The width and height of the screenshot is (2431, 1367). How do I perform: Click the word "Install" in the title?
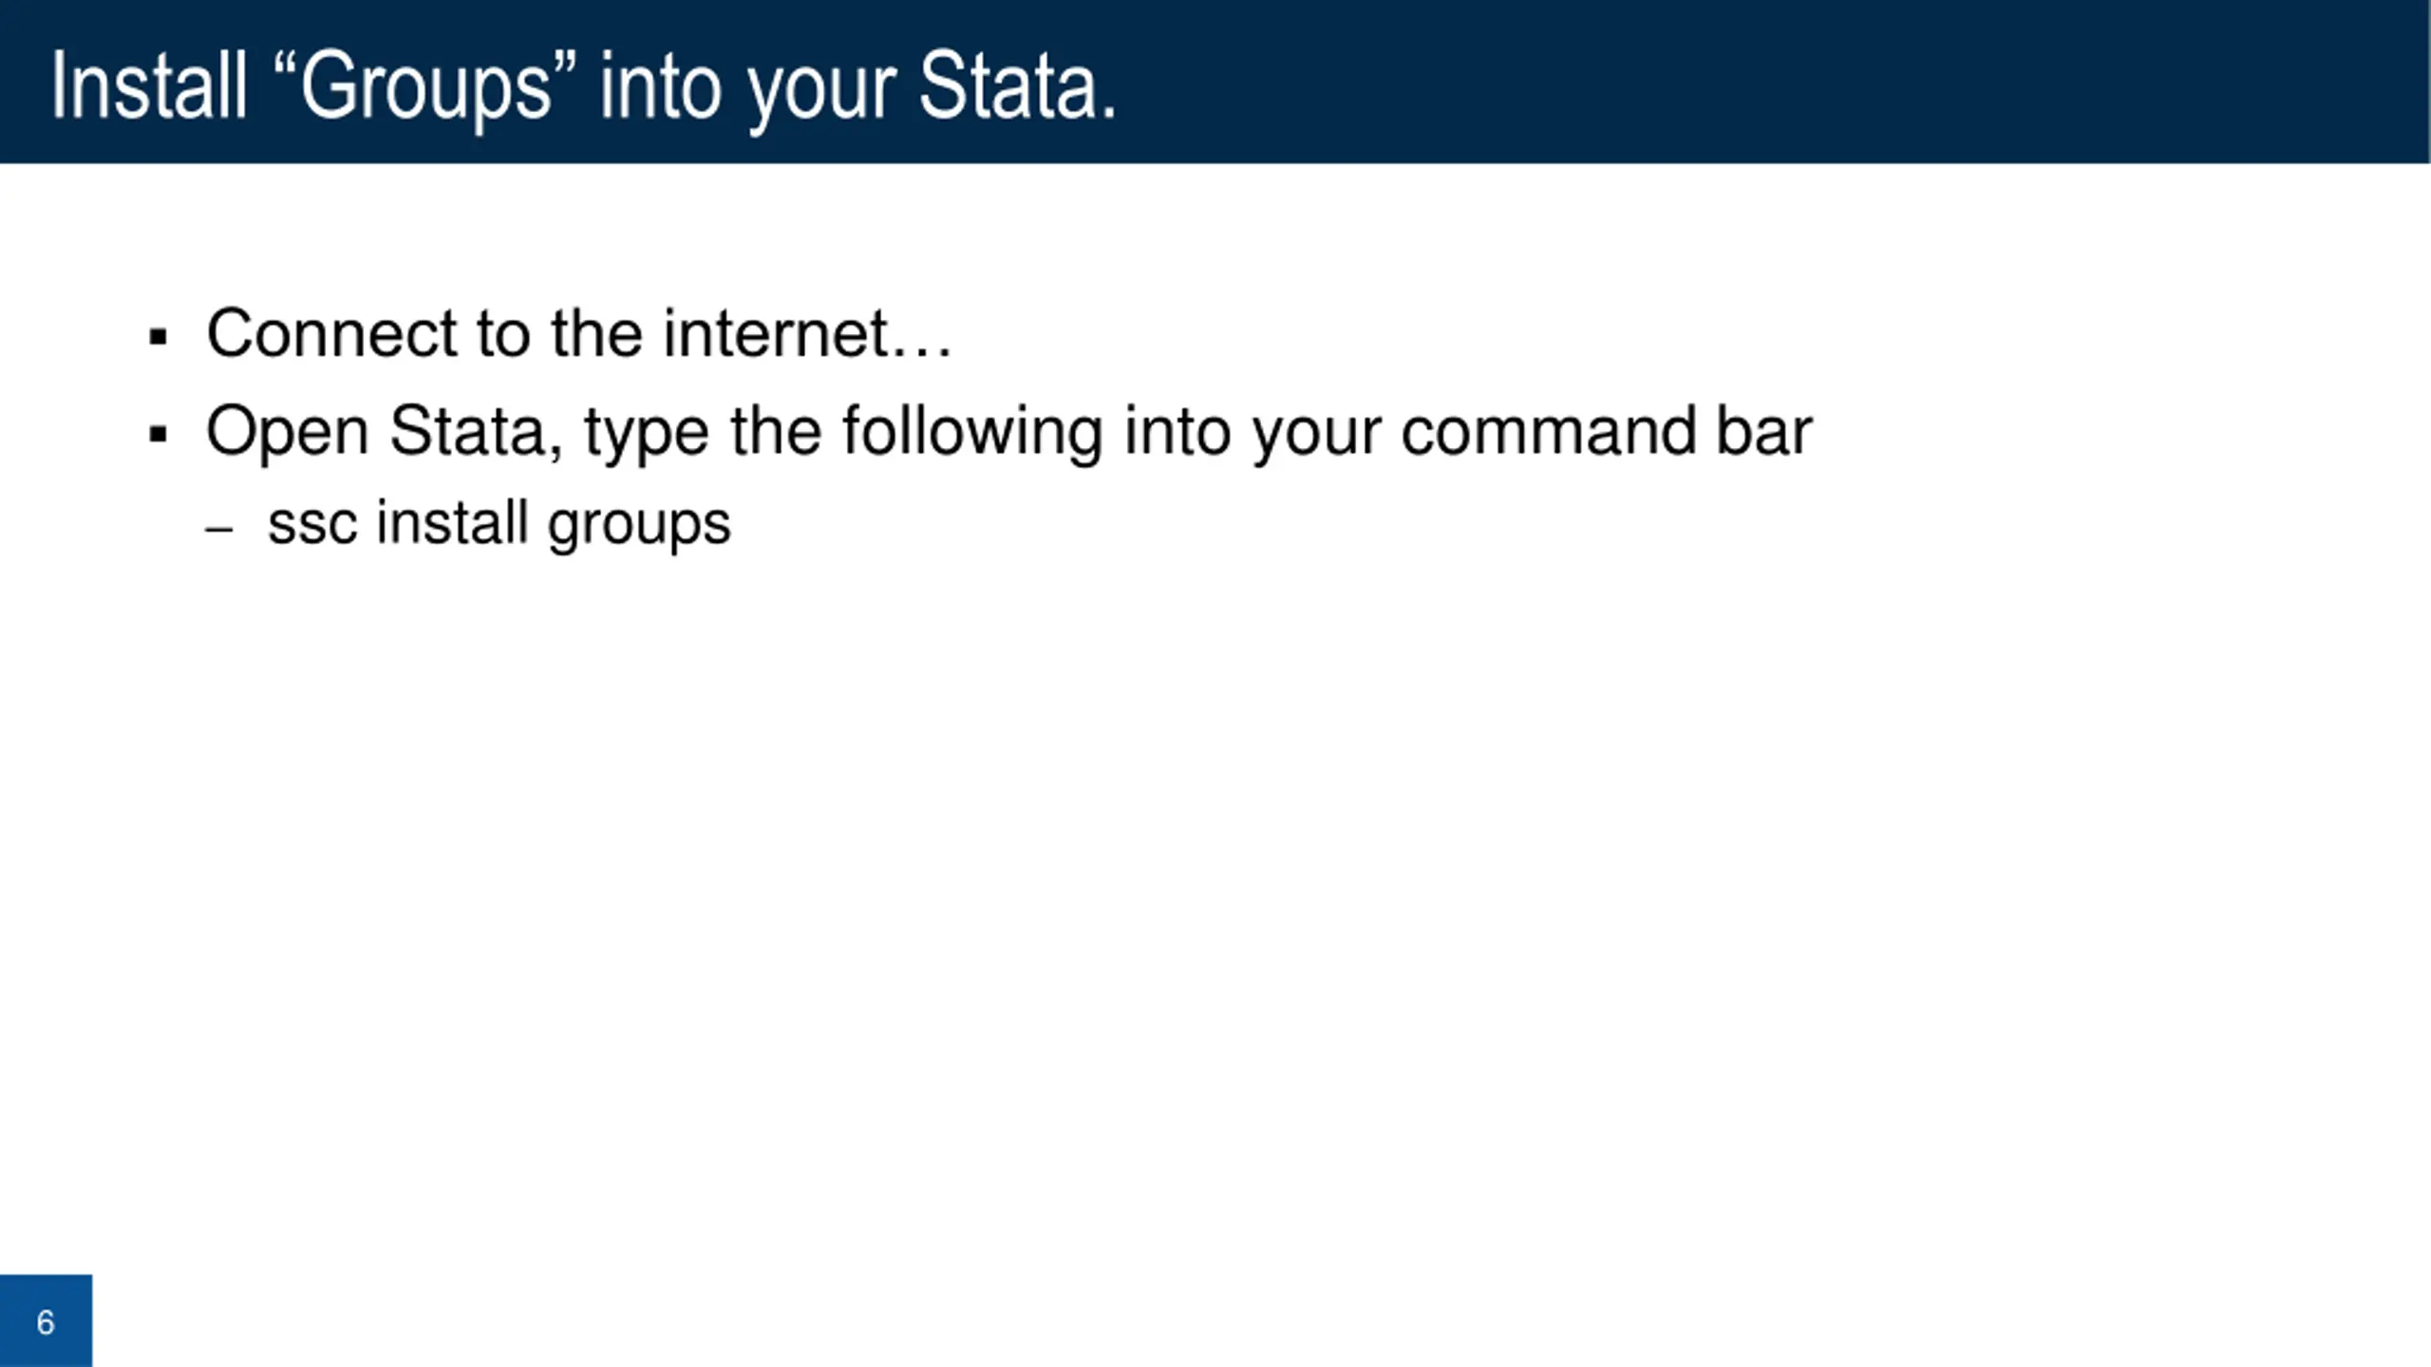[149, 87]
